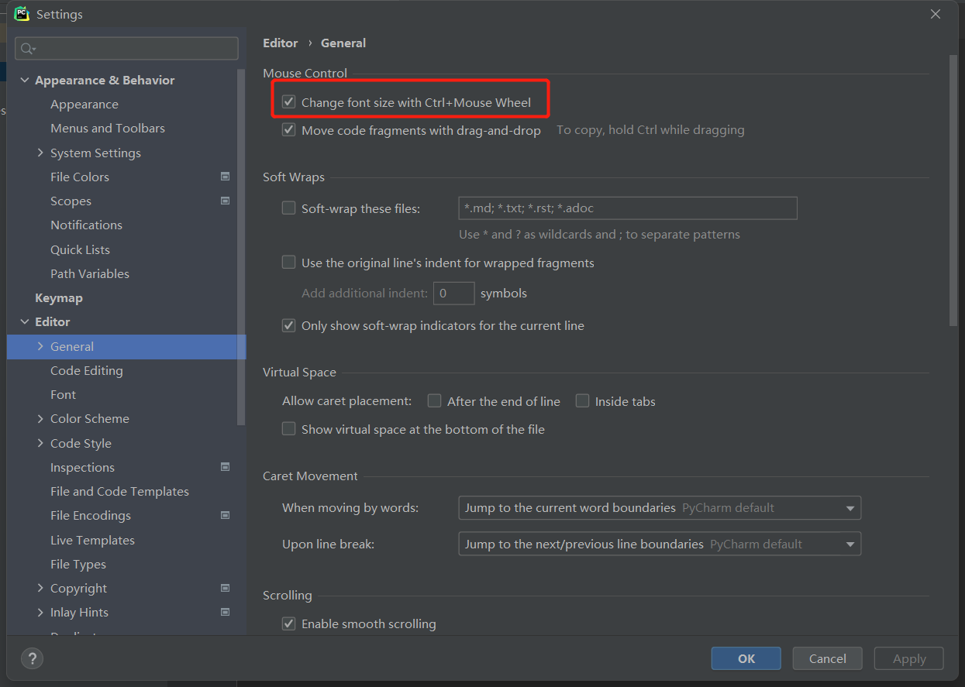This screenshot has width=965, height=687.
Task: Click the project-level icon beside File Encodings
Action: tap(225, 515)
